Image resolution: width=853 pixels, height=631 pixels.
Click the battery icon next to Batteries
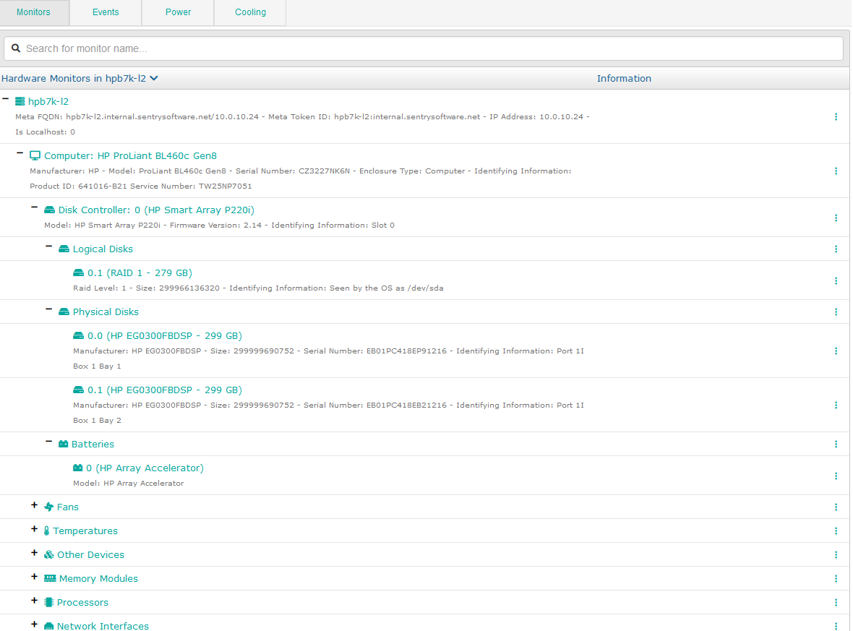tap(64, 444)
